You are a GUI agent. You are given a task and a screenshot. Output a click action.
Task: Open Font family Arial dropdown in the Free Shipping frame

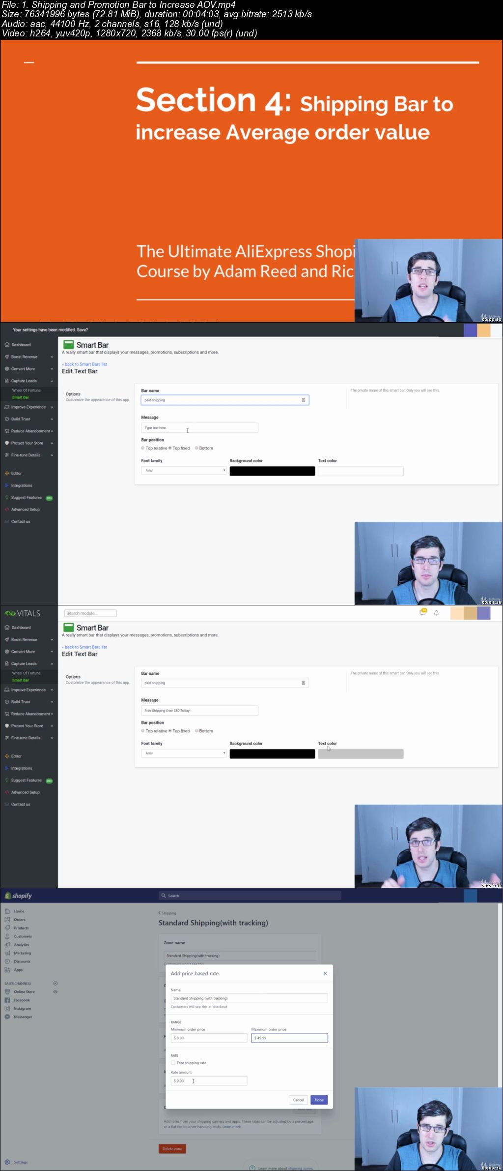click(x=184, y=753)
